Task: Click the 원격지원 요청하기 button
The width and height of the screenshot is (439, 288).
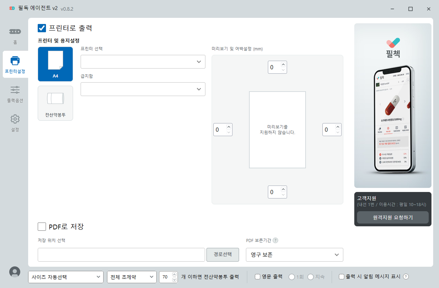Action: click(x=392, y=217)
